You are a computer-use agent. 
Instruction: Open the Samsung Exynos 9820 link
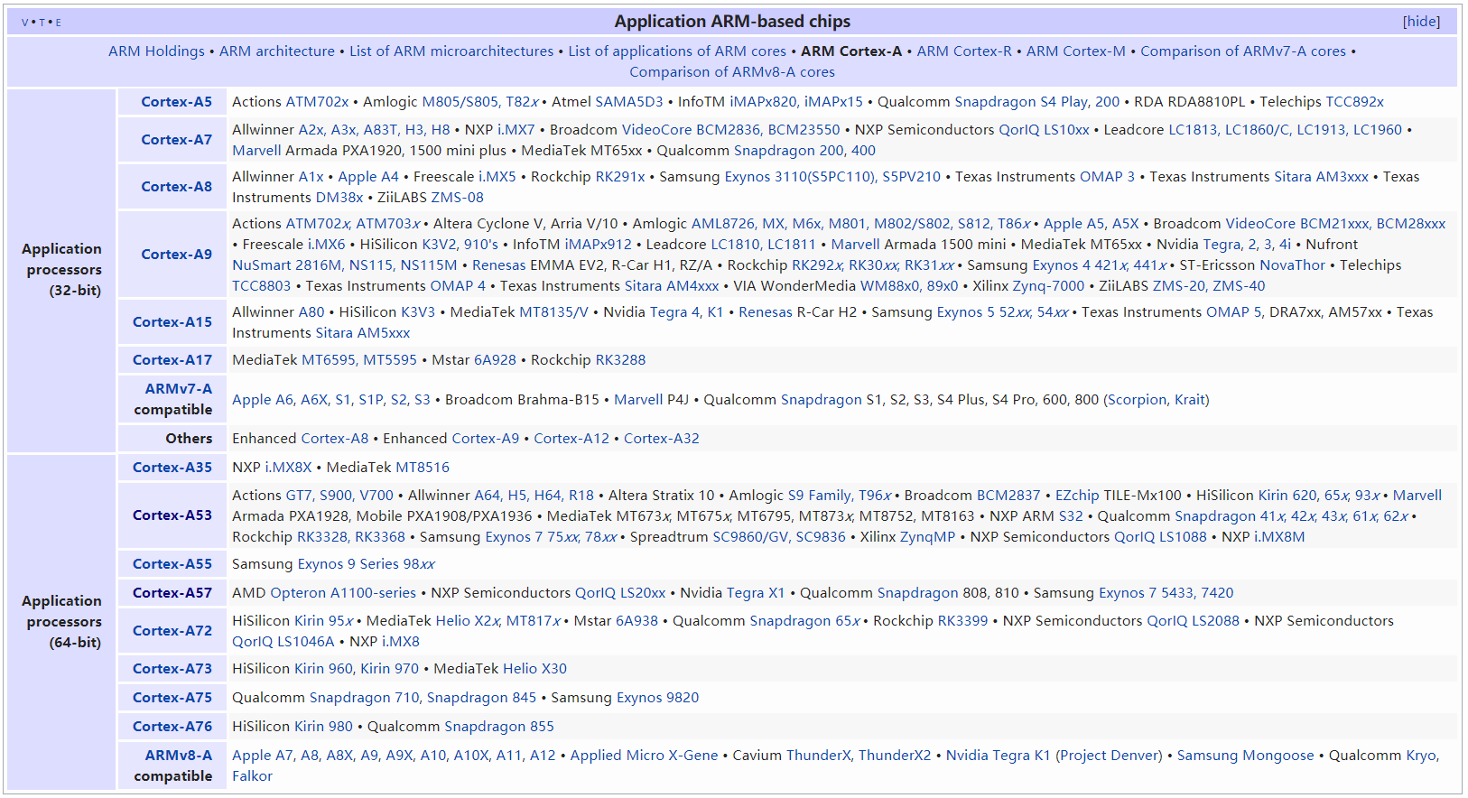[657, 698]
